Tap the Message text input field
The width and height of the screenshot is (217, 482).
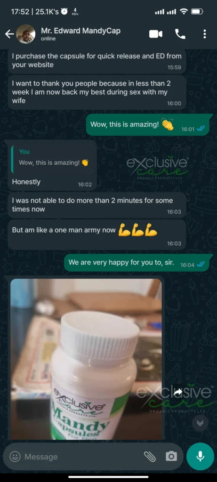[81, 457]
